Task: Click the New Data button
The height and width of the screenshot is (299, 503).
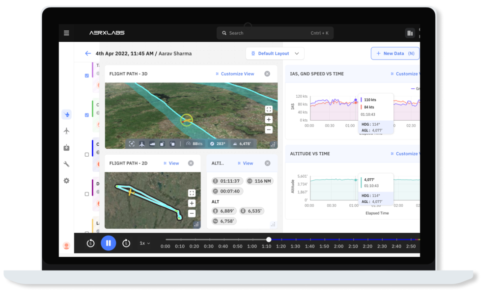Action: pos(395,54)
